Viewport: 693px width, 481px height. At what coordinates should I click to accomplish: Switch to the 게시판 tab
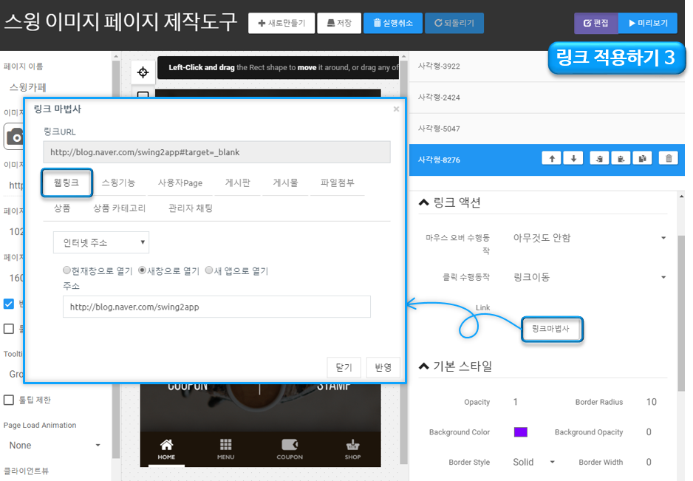(236, 182)
